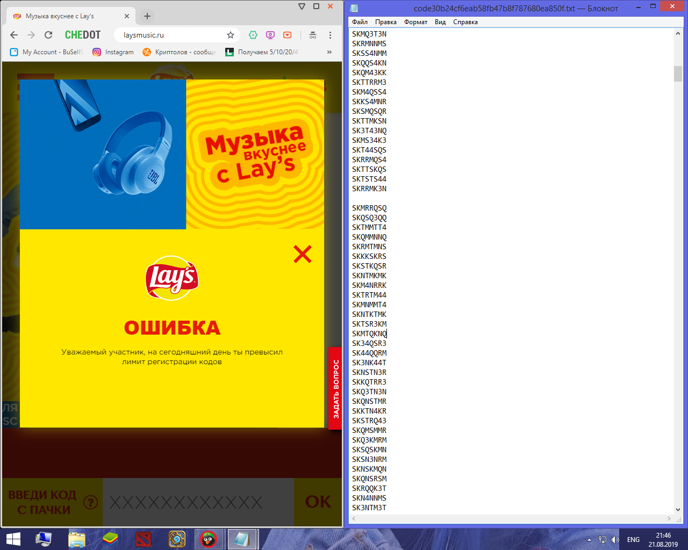The image size is (688, 550).
Task: Click the Notepad horizontal scroll-right arrow
Action: [669, 519]
